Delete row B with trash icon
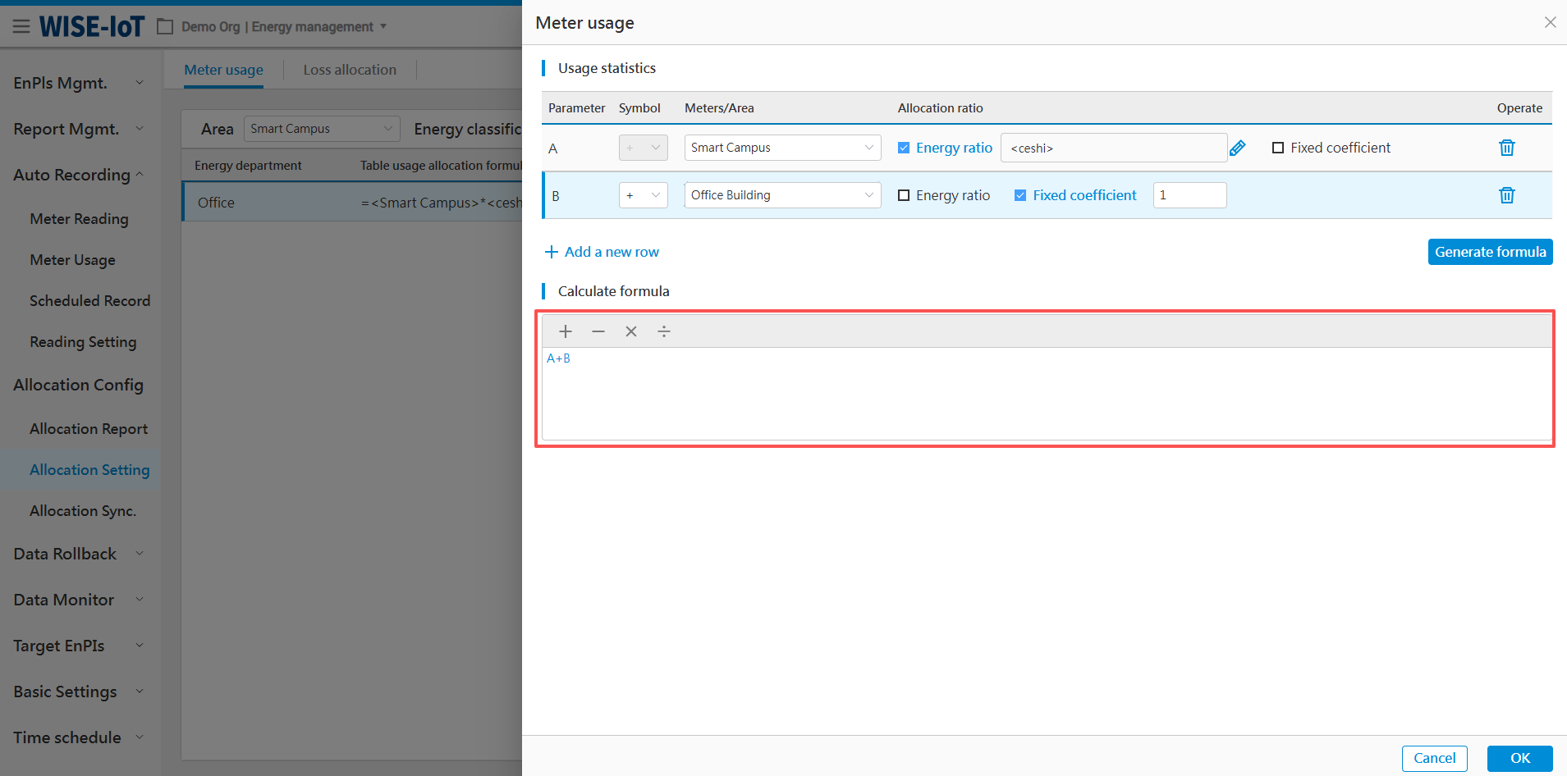Viewport: 1567px width, 776px height. [x=1506, y=195]
